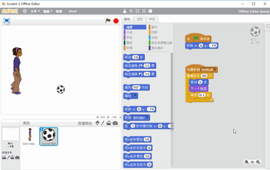Viewport: 270px width, 170px height.
Task: Open kickball message dropdown in script
Action: [215, 69]
